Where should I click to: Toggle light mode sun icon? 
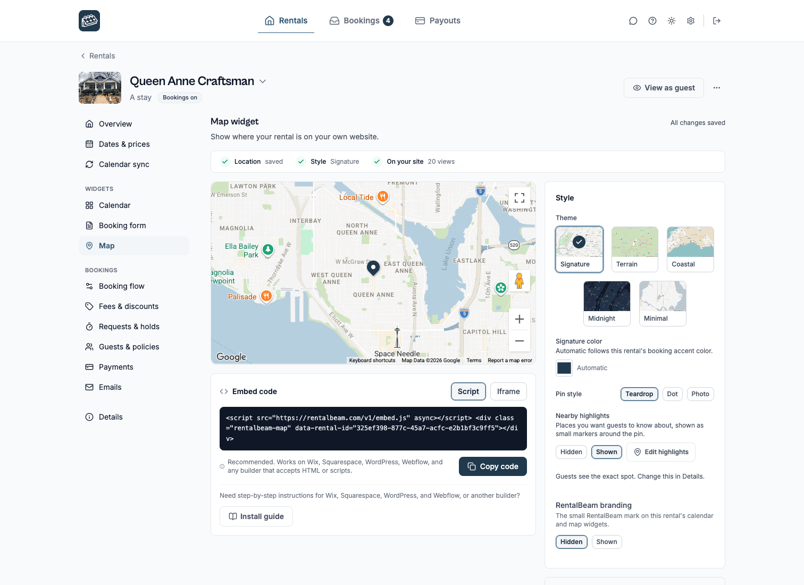coord(672,21)
